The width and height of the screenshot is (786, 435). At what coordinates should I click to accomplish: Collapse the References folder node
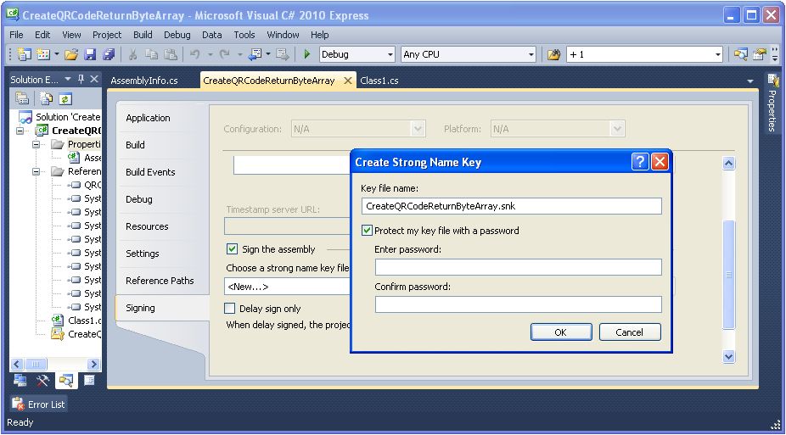click(x=36, y=171)
